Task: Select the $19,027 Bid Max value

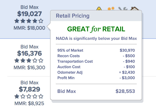Action: [29, 14]
